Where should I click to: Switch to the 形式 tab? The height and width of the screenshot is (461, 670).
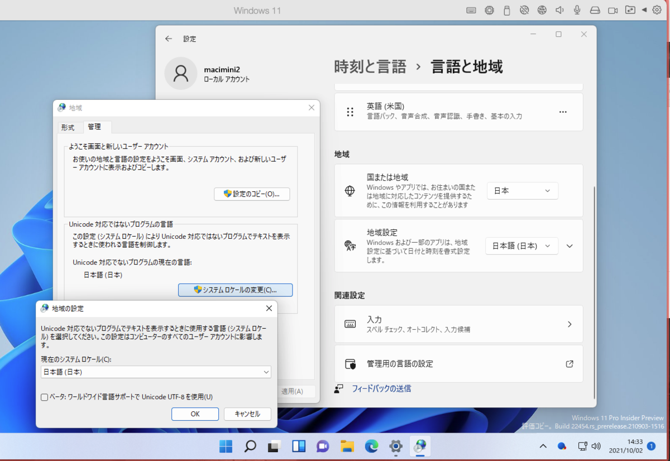[68, 128]
